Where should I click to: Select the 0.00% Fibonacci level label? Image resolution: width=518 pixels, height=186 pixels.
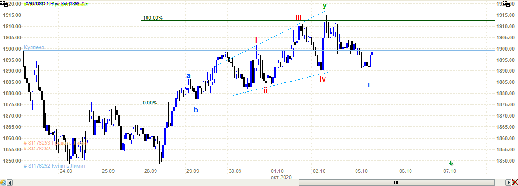(x=150, y=103)
